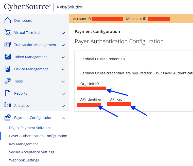Screen dimensions: 193x166
Task: Open Key Management submenu link
Action: [24, 144]
